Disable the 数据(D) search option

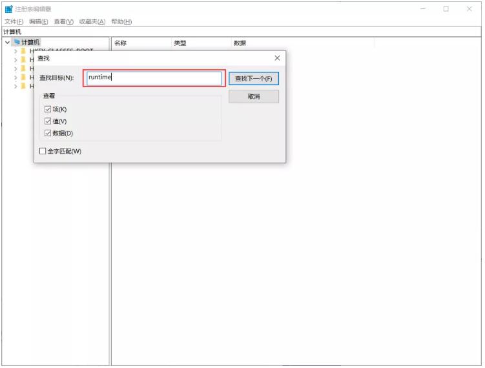[x=48, y=133]
